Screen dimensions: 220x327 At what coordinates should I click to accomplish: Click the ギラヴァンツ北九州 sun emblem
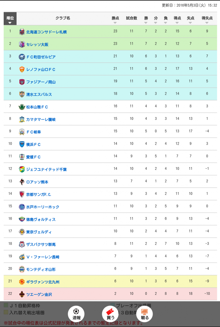(x=22, y=282)
